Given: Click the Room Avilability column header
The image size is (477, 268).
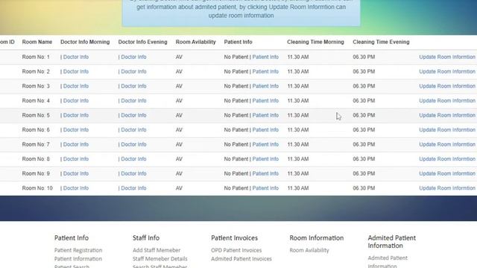Looking at the screenshot, I should (x=195, y=42).
